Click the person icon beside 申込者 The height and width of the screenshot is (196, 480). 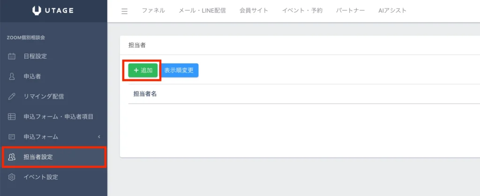[12, 76]
